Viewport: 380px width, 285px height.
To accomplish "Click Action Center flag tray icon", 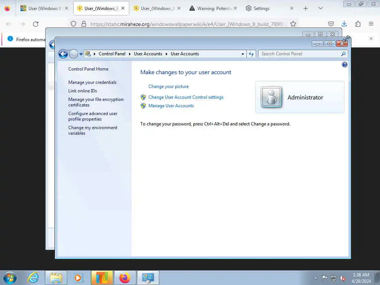I will point(324,278).
